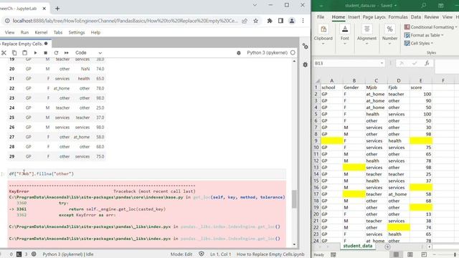The width and height of the screenshot is (459, 258).
Task: Open the browser three-dot menu
Action: click(x=303, y=21)
